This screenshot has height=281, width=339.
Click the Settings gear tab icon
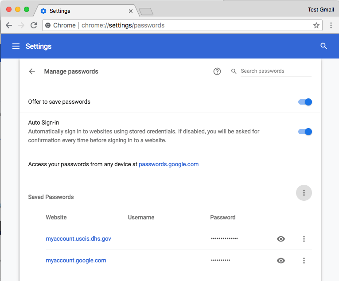(43, 11)
